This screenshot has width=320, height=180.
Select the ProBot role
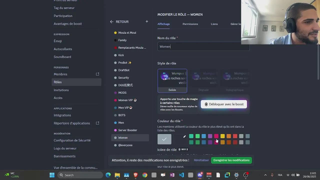tap(130, 63)
